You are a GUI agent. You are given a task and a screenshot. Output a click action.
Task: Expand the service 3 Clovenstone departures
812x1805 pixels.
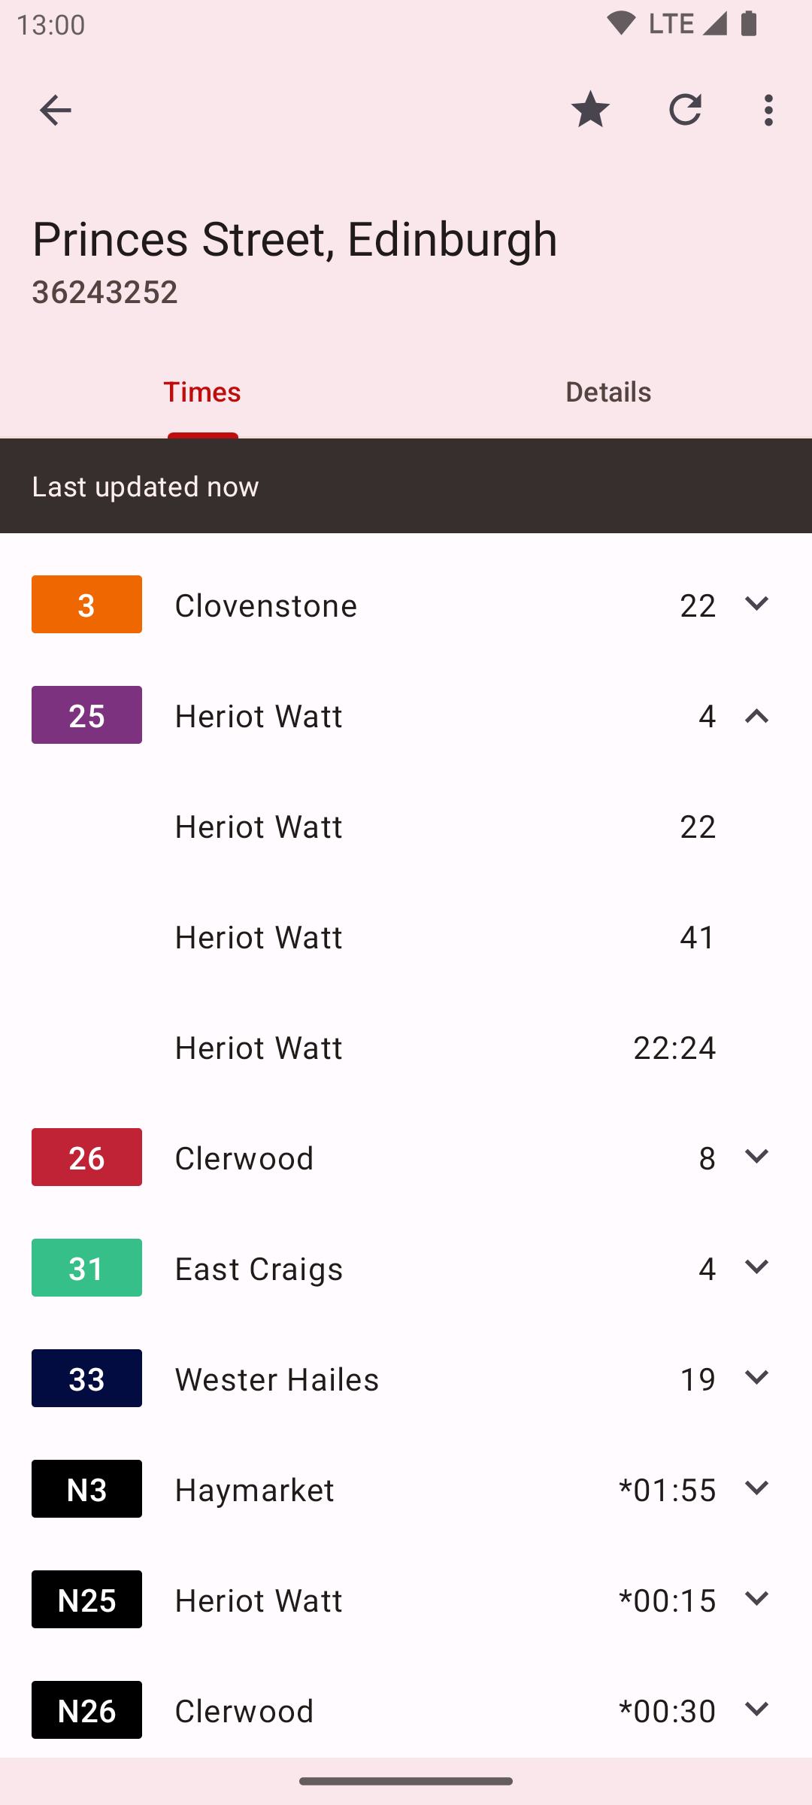[x=756, y=604]
